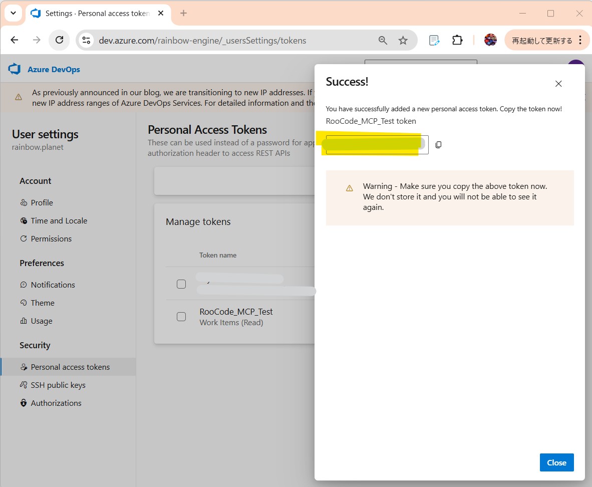Open site information icon in address bar
Screen dimensions: 592x487
[87, 41]
